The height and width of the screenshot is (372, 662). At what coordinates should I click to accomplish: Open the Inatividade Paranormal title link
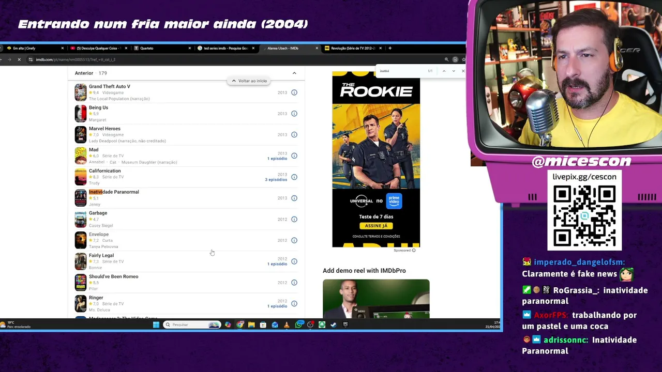114,192
